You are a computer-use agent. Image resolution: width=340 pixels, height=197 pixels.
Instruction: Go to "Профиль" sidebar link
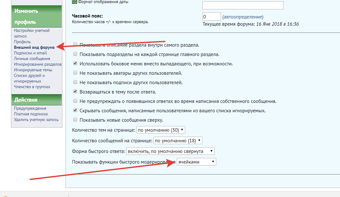(x=22, y=42)
